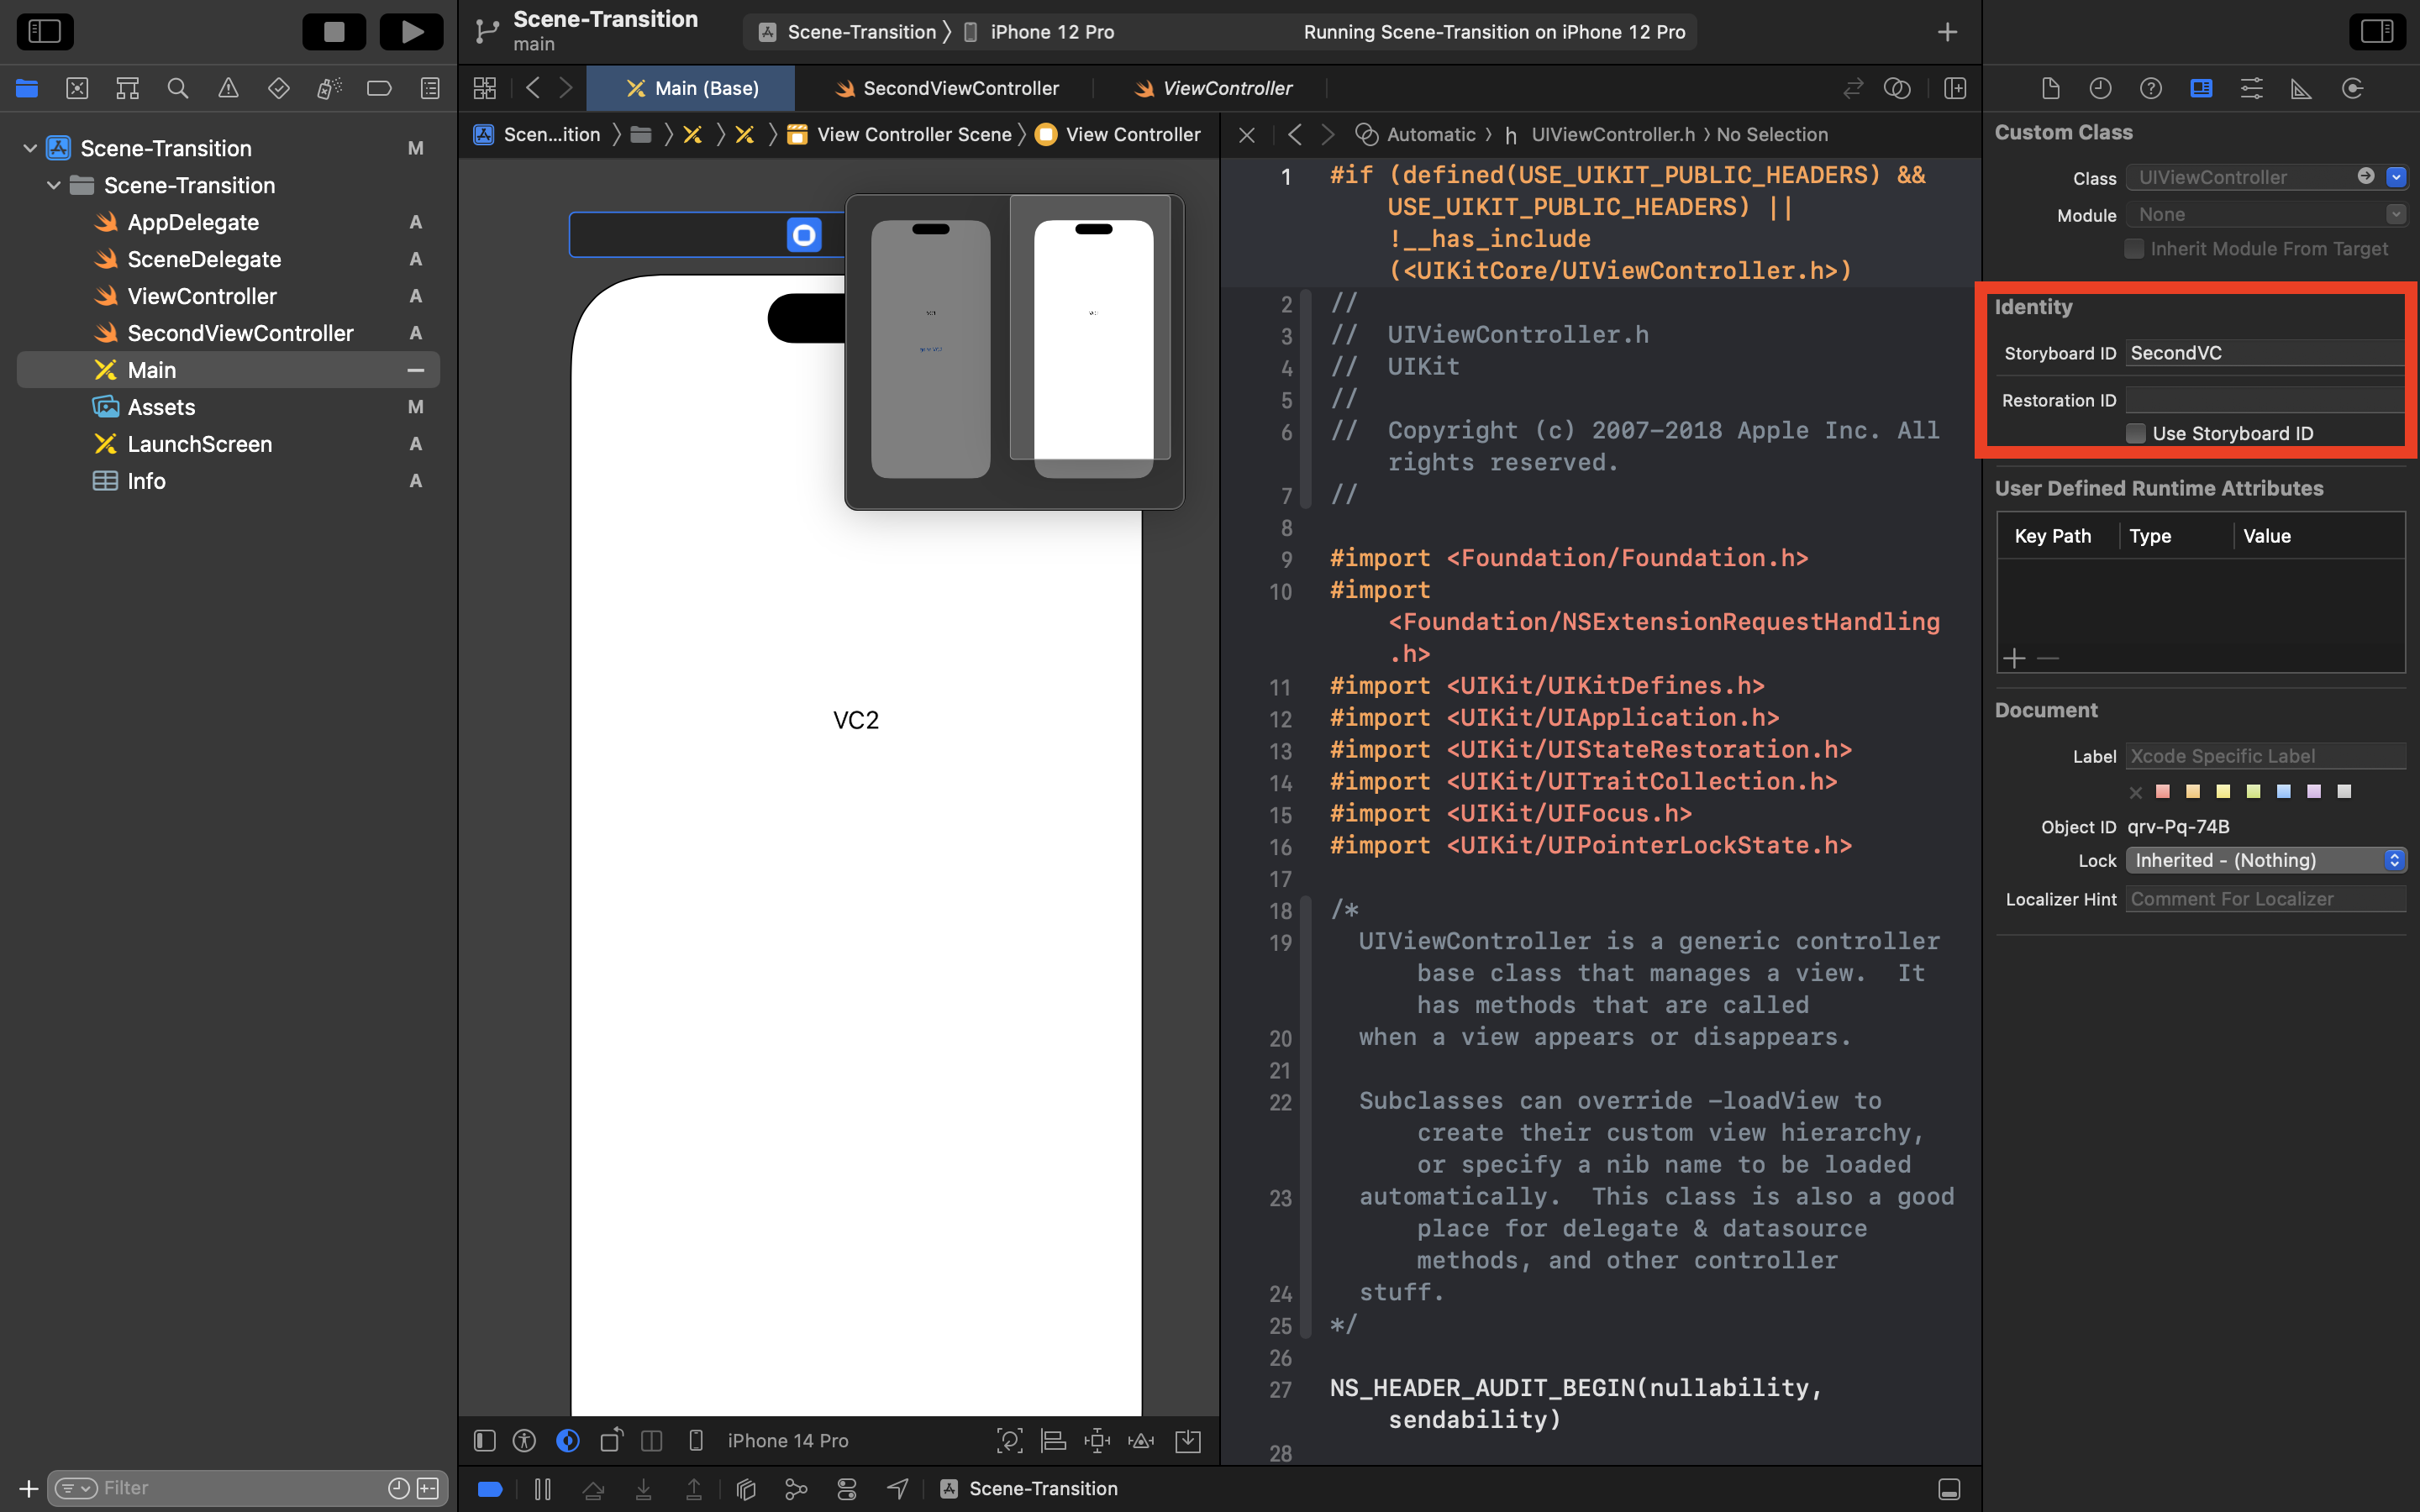Click the debug view hierarchy icon
Screen dimensions: 2420x1512
coord(745,1489)
